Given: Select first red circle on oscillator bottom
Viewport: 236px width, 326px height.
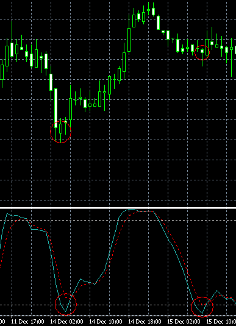Looking at the screenshot, I should point(66,304).
